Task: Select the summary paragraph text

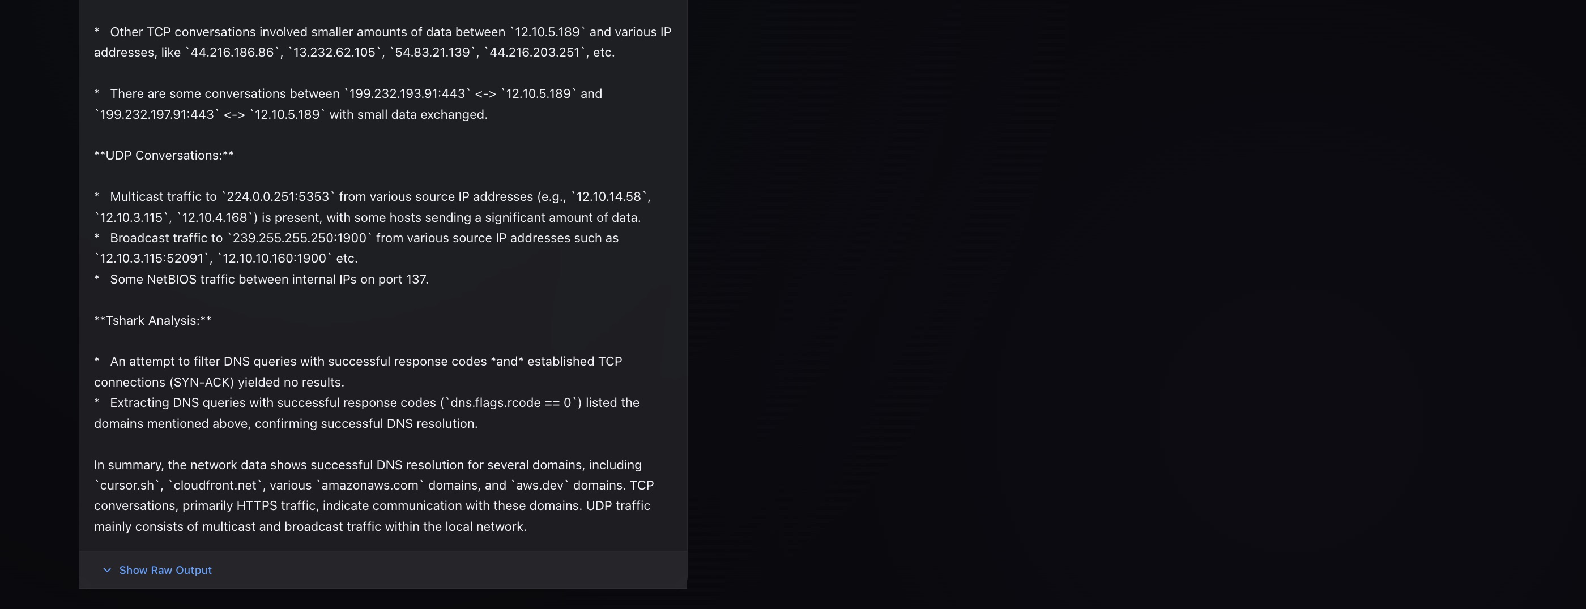Action: pyautogui.click(x=369, y=495)
